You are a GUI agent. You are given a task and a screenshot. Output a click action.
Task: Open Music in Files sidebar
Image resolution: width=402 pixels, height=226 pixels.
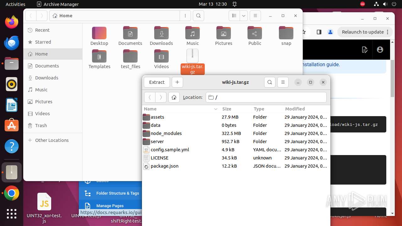click(53, 90)
